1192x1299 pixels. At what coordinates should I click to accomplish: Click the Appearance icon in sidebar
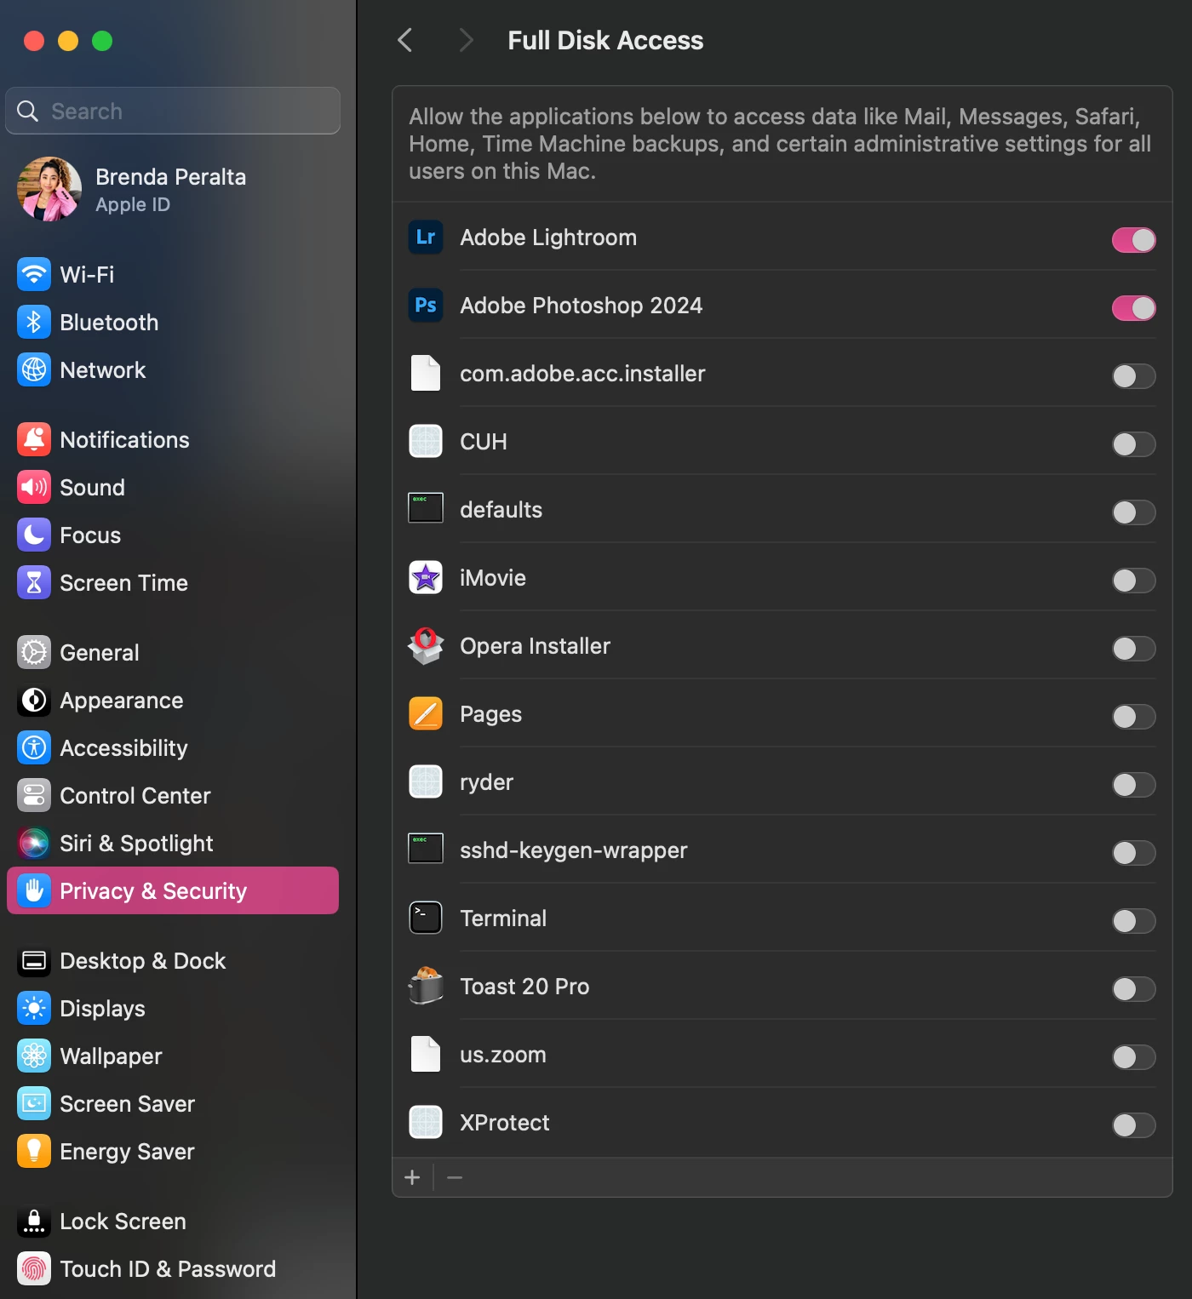[34, 700]
